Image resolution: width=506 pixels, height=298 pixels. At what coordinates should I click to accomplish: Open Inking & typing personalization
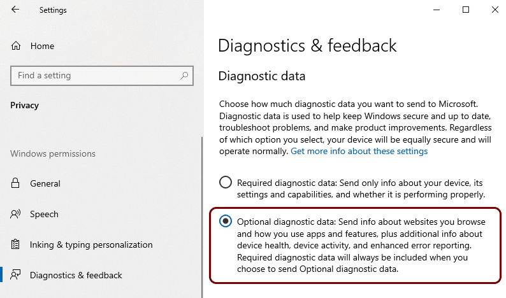(x=91, y=245)
